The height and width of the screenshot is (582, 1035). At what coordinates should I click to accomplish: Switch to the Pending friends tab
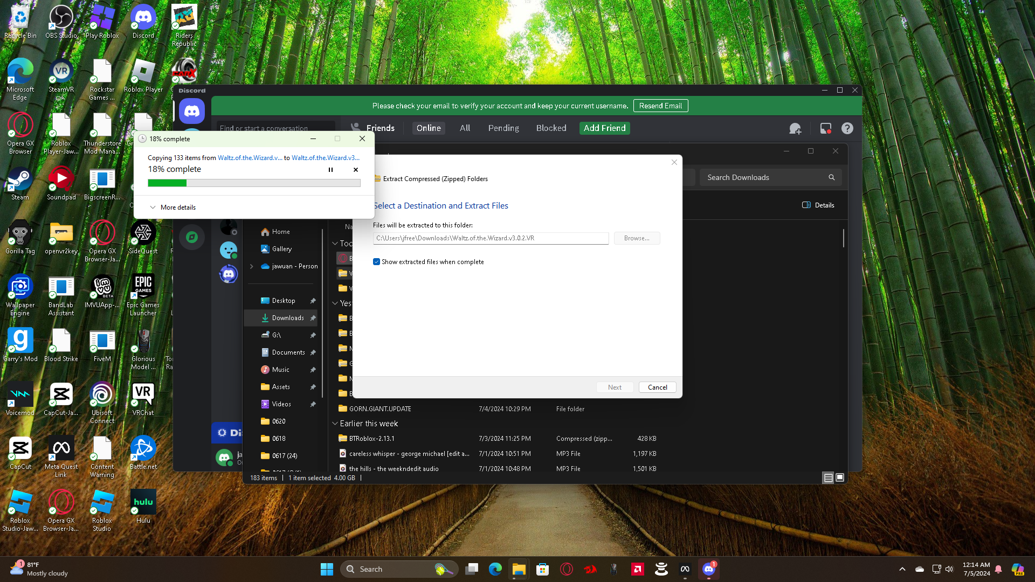click(x=503, y=128)
